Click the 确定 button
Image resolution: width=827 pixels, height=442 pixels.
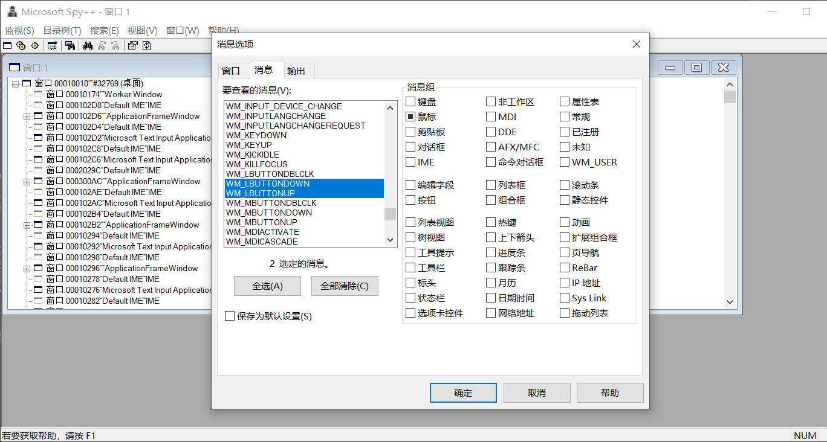463,393
